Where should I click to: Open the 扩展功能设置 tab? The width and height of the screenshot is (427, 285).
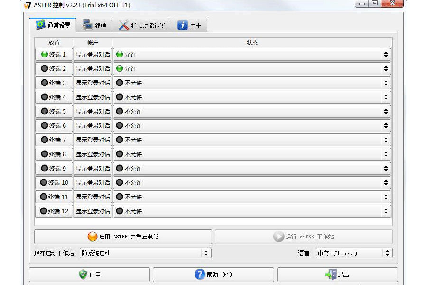pyautogui.click(x=141, y=25)
